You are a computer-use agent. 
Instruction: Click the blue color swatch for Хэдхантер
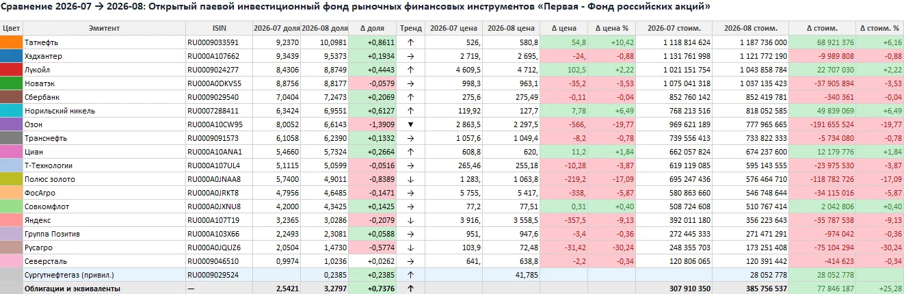11,55
